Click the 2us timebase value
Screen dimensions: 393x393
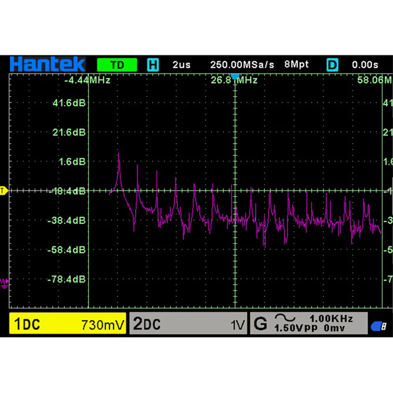pos(182,65)
